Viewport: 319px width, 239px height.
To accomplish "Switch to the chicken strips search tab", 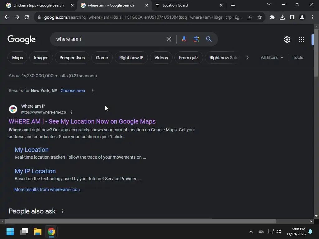I will (38, 5).
